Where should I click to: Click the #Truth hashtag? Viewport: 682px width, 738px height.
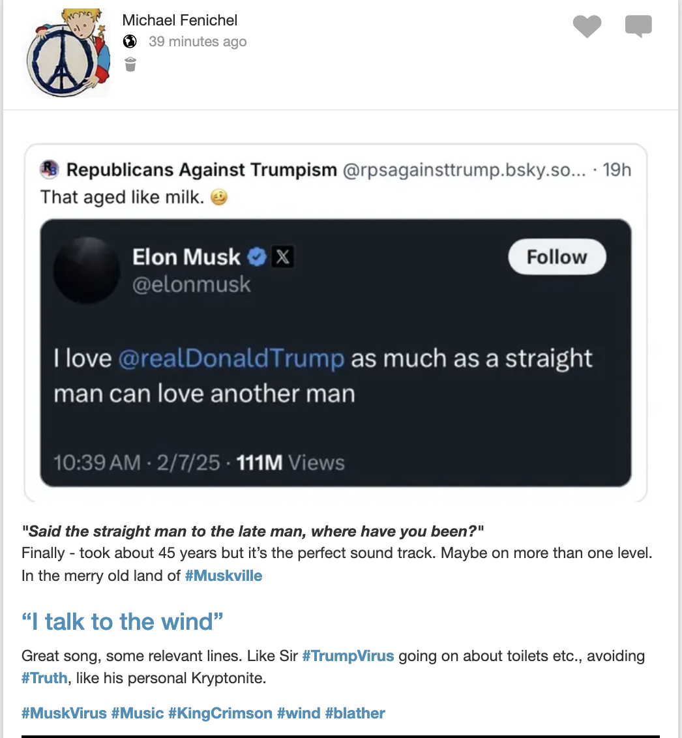[44, 678]
